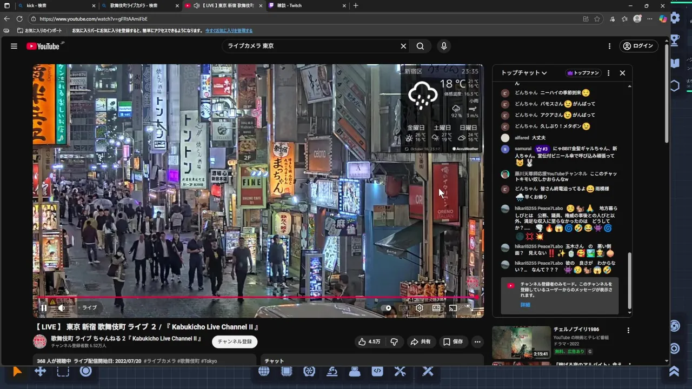Image resolution: width=692 pixels, height=389 pixels.
Task: Open チェルノブイリ1986 title link
Action: (576, 329)
